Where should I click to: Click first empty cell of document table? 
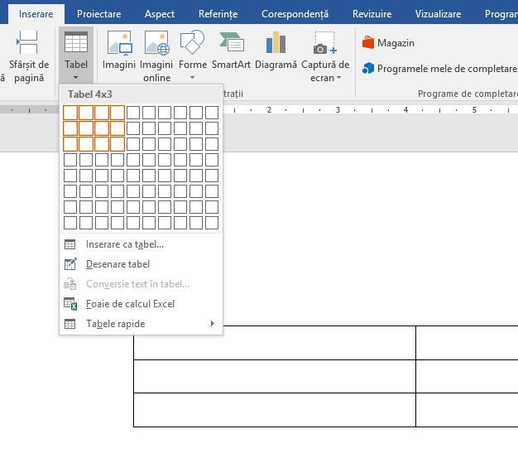[x=274, y=343]
